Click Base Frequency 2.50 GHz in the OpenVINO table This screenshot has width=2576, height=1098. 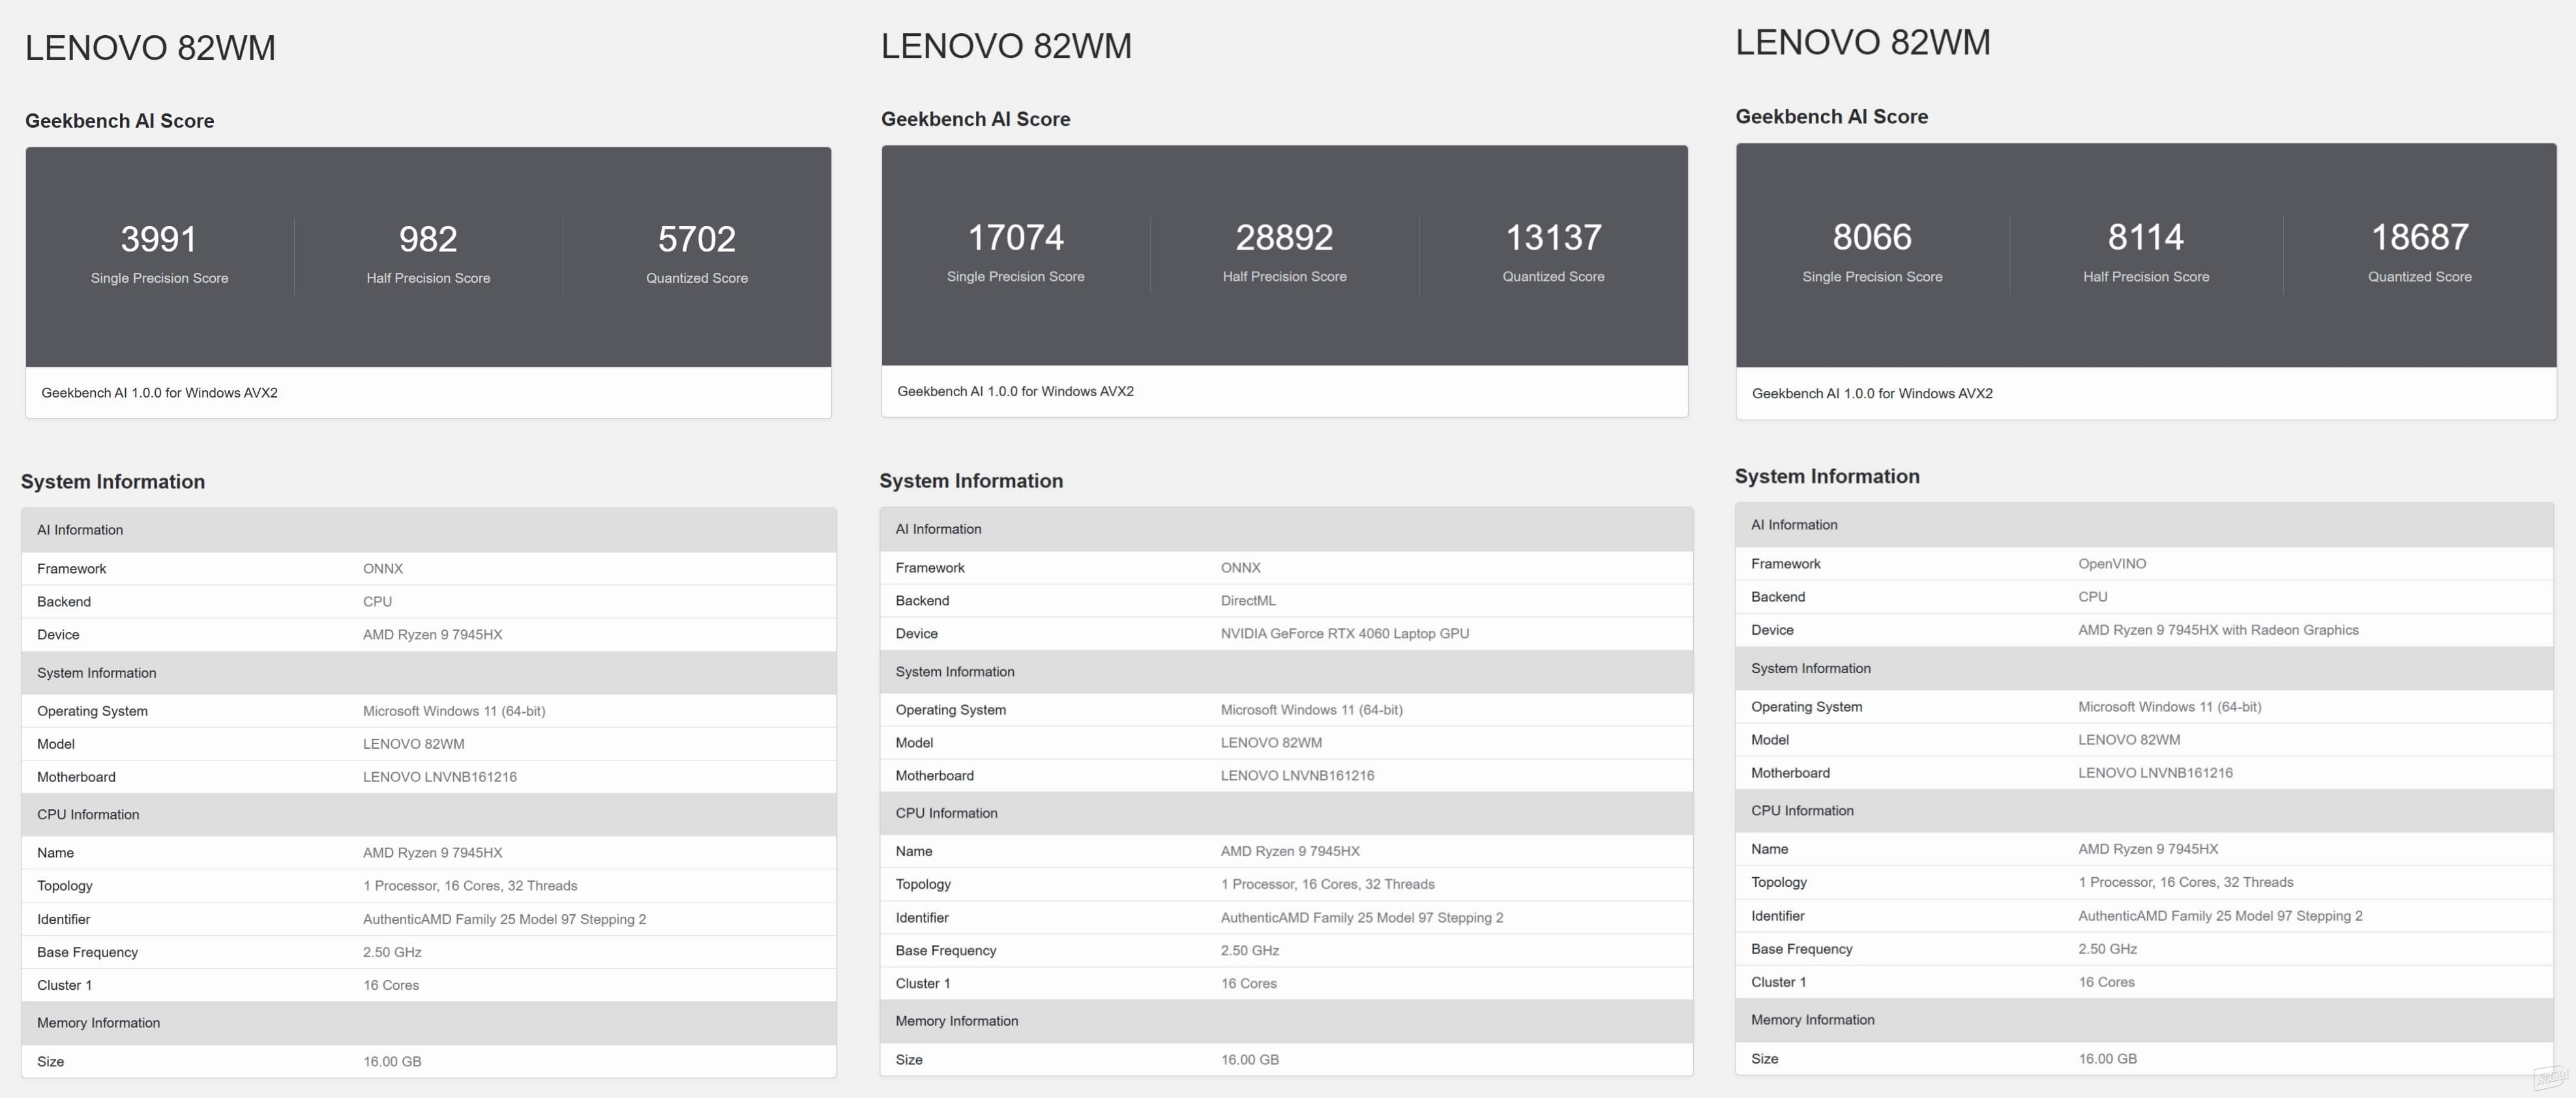tap(2107, 949)
